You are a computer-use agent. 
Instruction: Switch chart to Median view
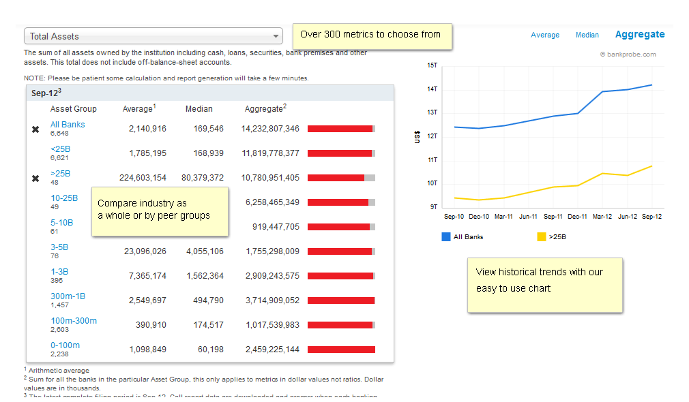pyautogui.click(x=587, y=35)
